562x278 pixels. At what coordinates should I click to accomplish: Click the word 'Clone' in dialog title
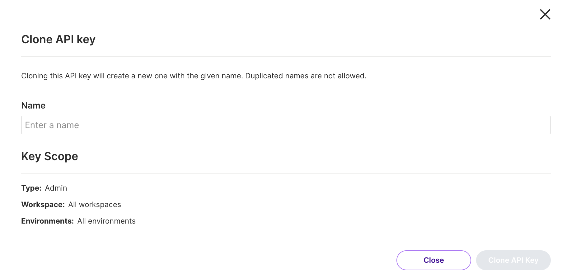pyautogui.click(x=37, y=39)
